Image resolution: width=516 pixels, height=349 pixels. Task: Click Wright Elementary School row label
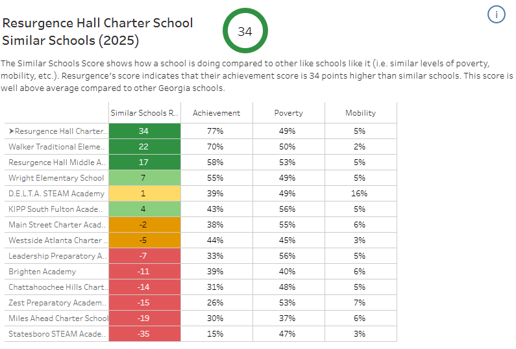56,178
